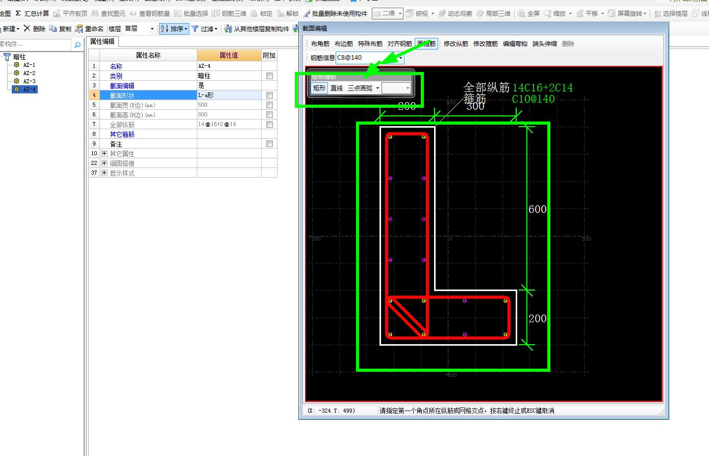The height and width of the screenshot is (456, 709).
Task: Click the 平移 pan hand icon
Action: pyautogui.click(x=580, y=13)
